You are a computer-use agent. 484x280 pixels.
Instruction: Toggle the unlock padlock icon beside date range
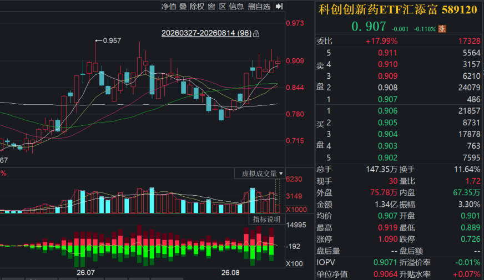[x=256, y=34]
